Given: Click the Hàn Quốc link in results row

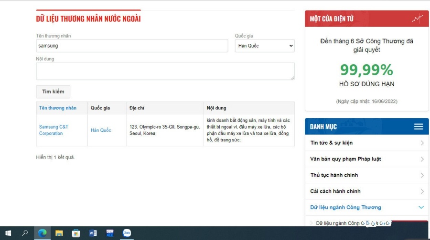Looking at the screenshot, I should [x=101, y=130].
